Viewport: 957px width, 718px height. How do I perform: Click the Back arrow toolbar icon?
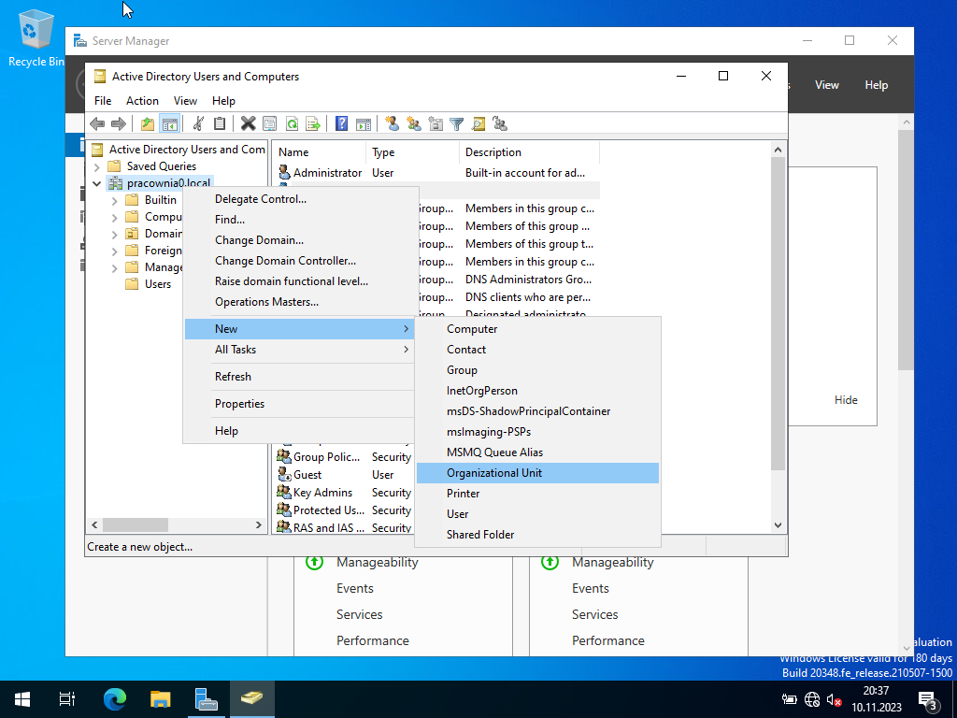97,124
